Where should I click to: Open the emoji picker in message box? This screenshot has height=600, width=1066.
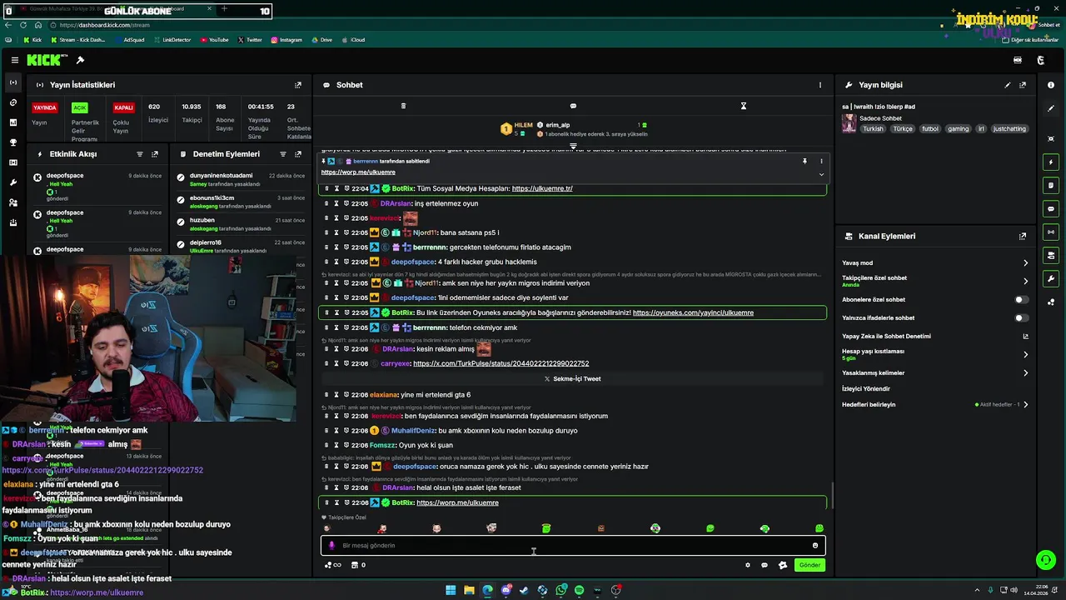(815, 545)
